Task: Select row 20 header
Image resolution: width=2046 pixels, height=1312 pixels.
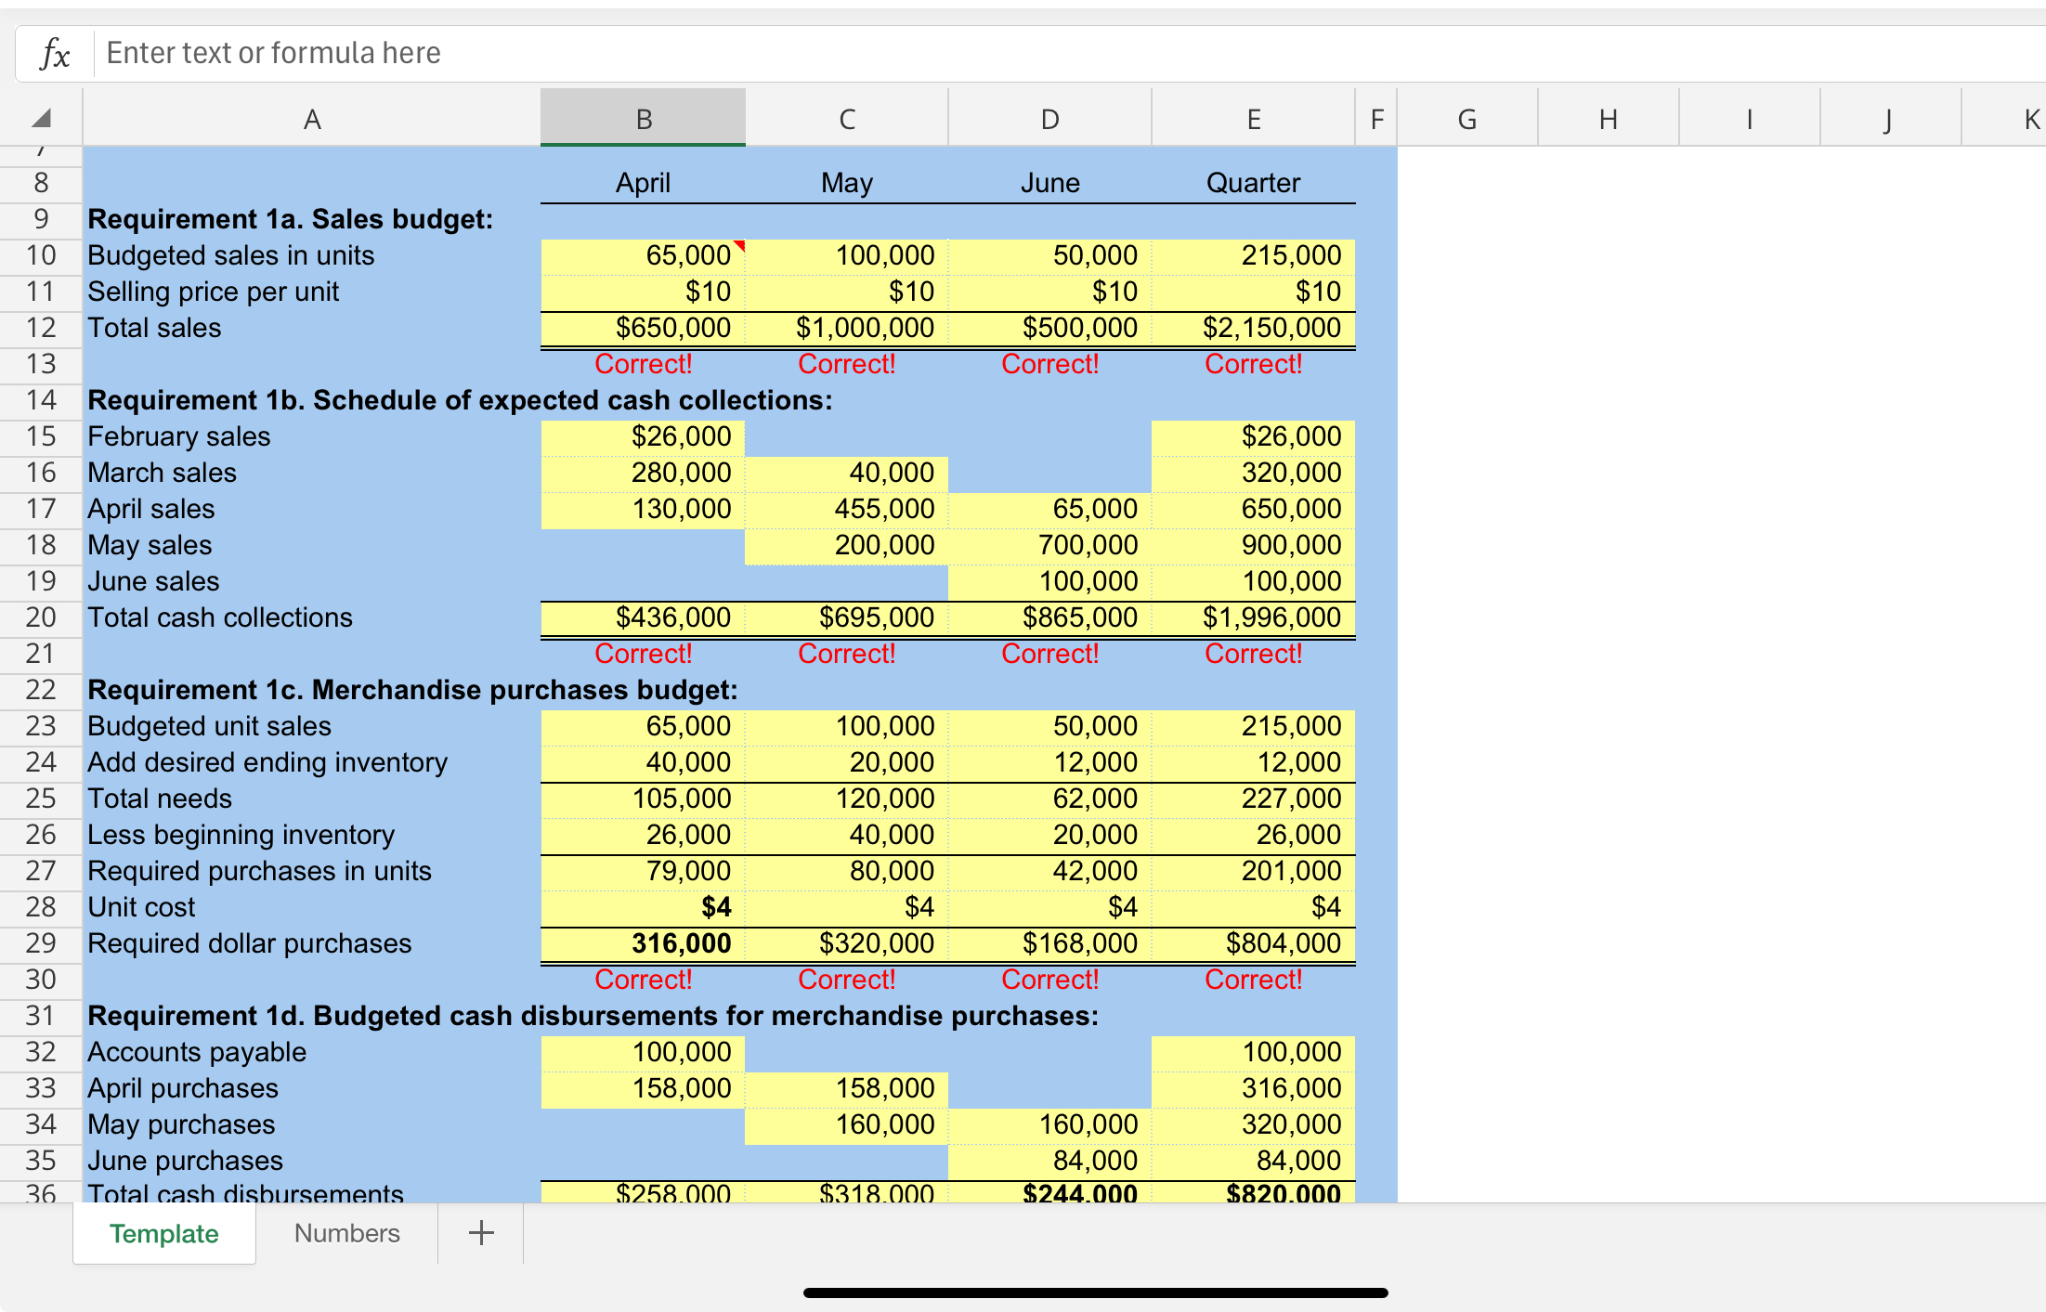Action: pyautogui.click(x=41, y=617)
